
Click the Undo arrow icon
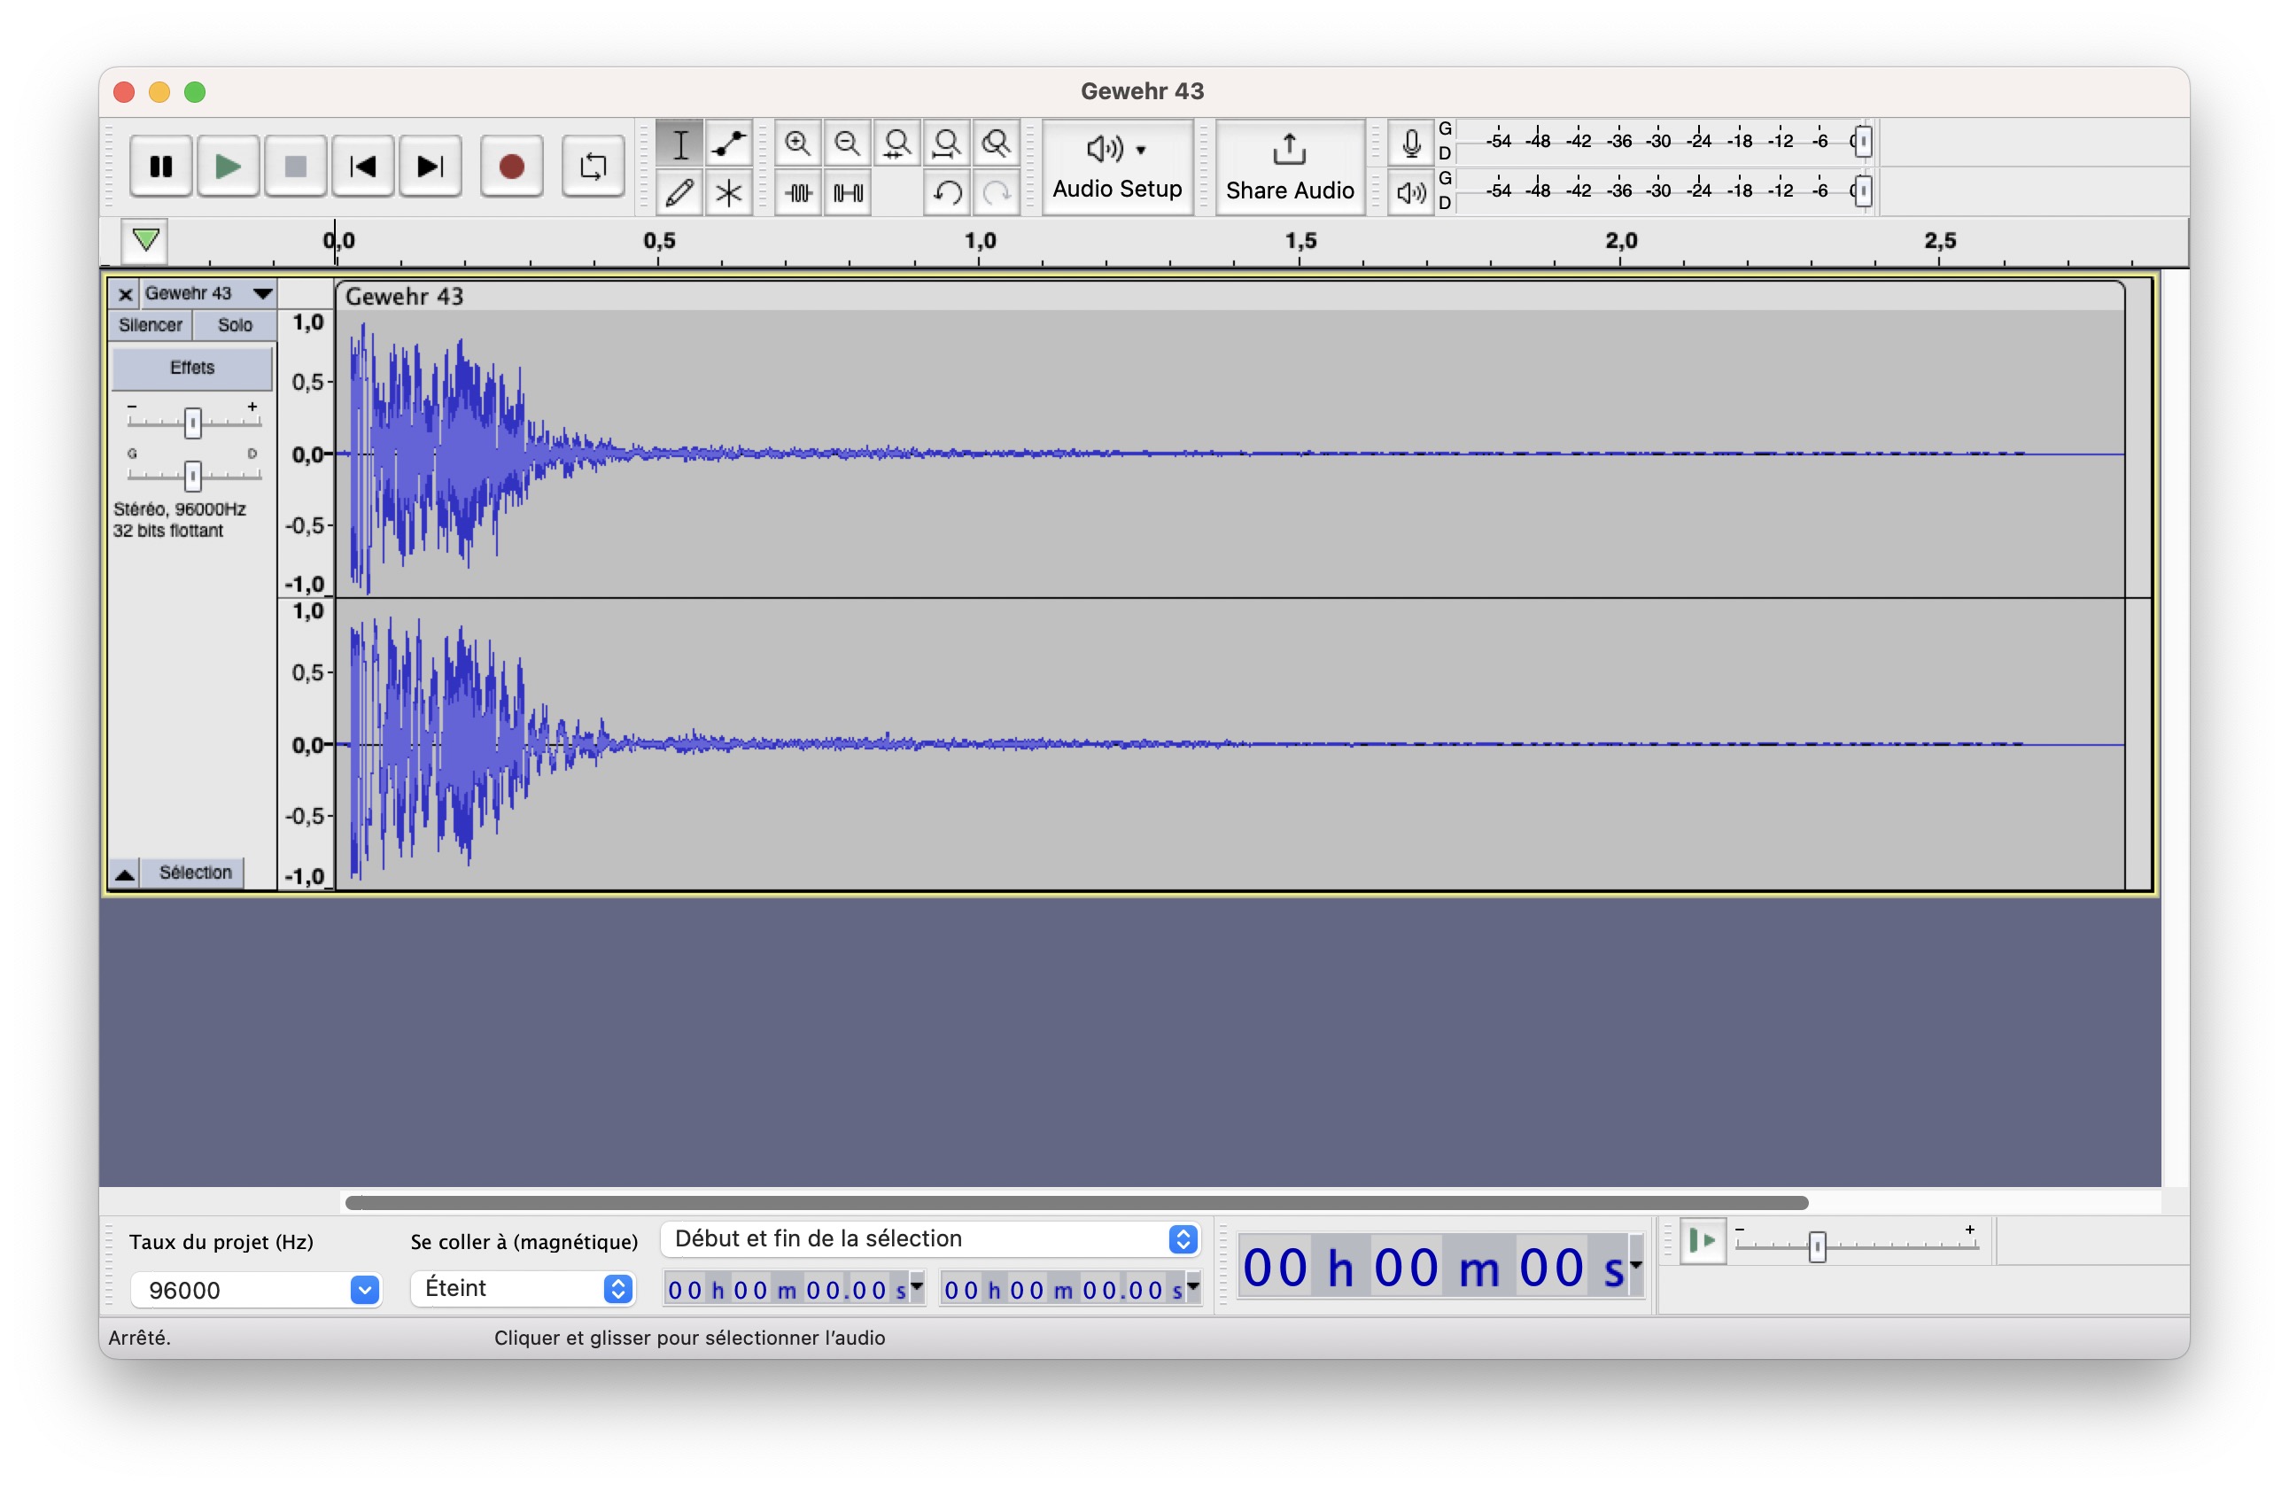tap(947, 192)
